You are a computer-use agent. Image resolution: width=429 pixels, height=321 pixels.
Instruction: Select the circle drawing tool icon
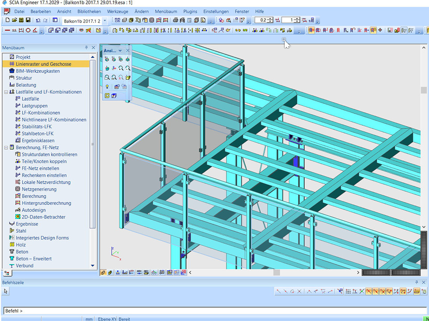tap(28, 30)
